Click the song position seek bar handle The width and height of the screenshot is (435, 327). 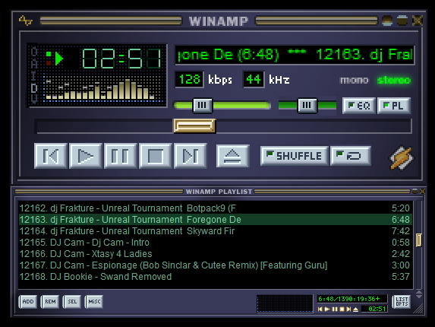tap(194, 126)
